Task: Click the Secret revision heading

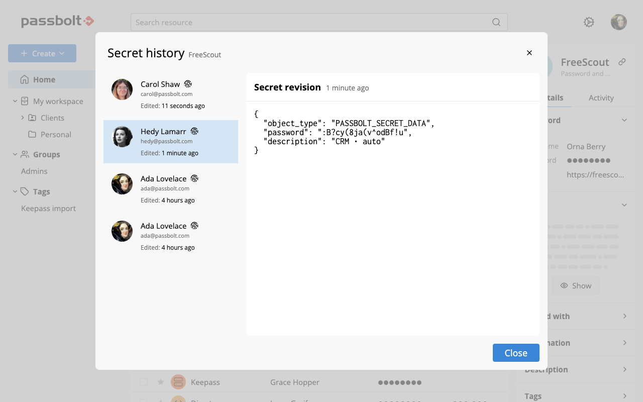Action: 287,87
